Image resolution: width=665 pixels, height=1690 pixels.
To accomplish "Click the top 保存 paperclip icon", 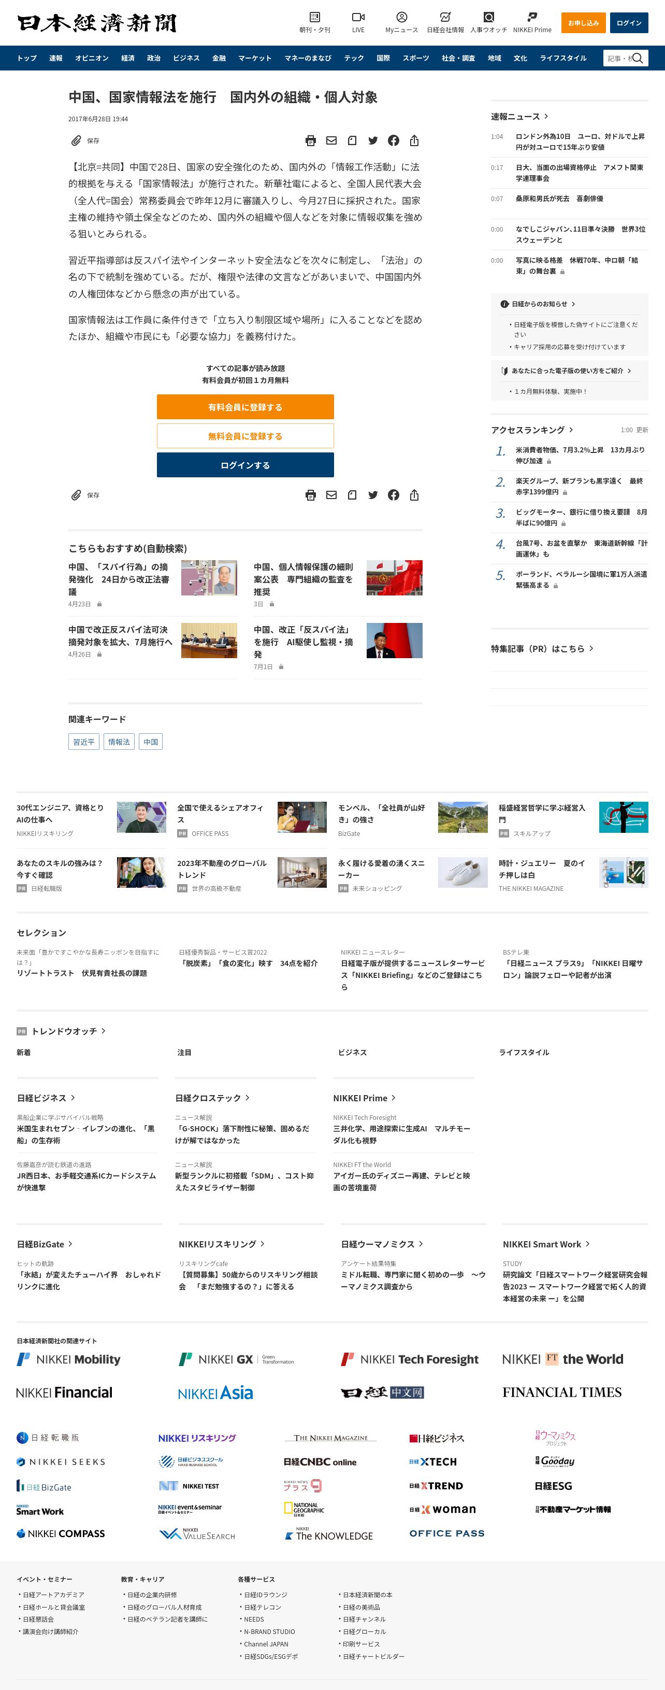I will (76, 140).
